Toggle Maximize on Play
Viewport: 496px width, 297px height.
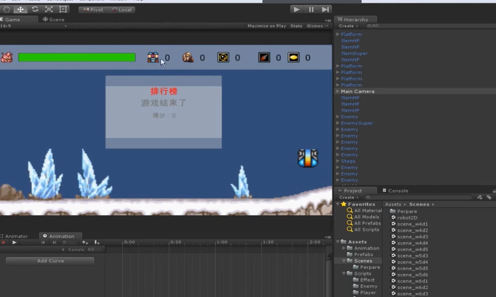point(267,26)
